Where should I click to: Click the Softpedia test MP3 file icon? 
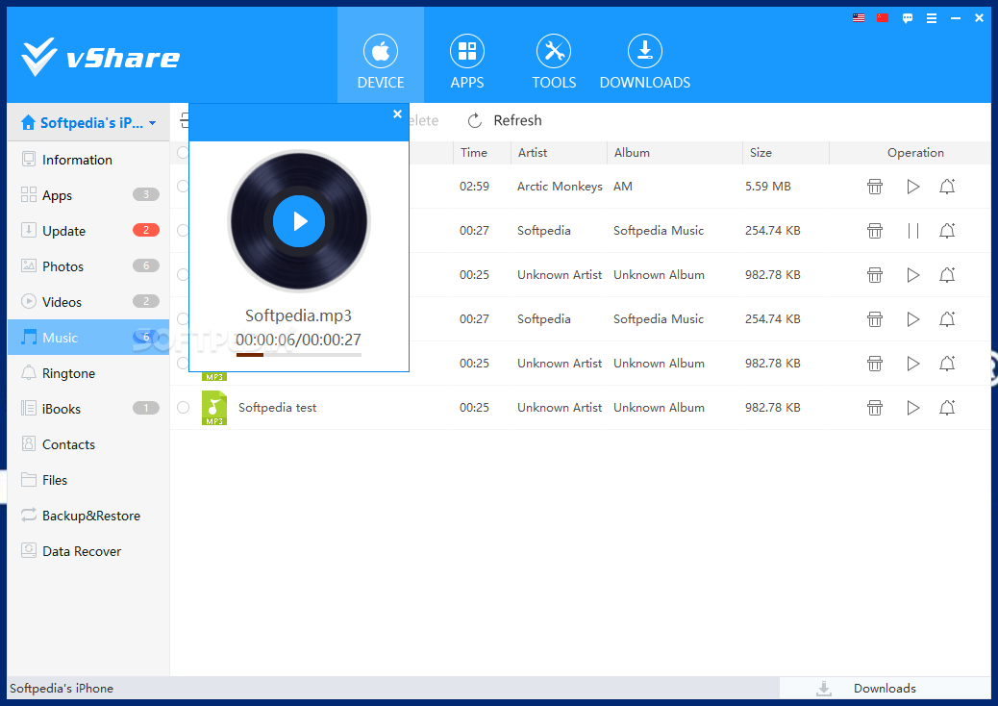(214, 408)
